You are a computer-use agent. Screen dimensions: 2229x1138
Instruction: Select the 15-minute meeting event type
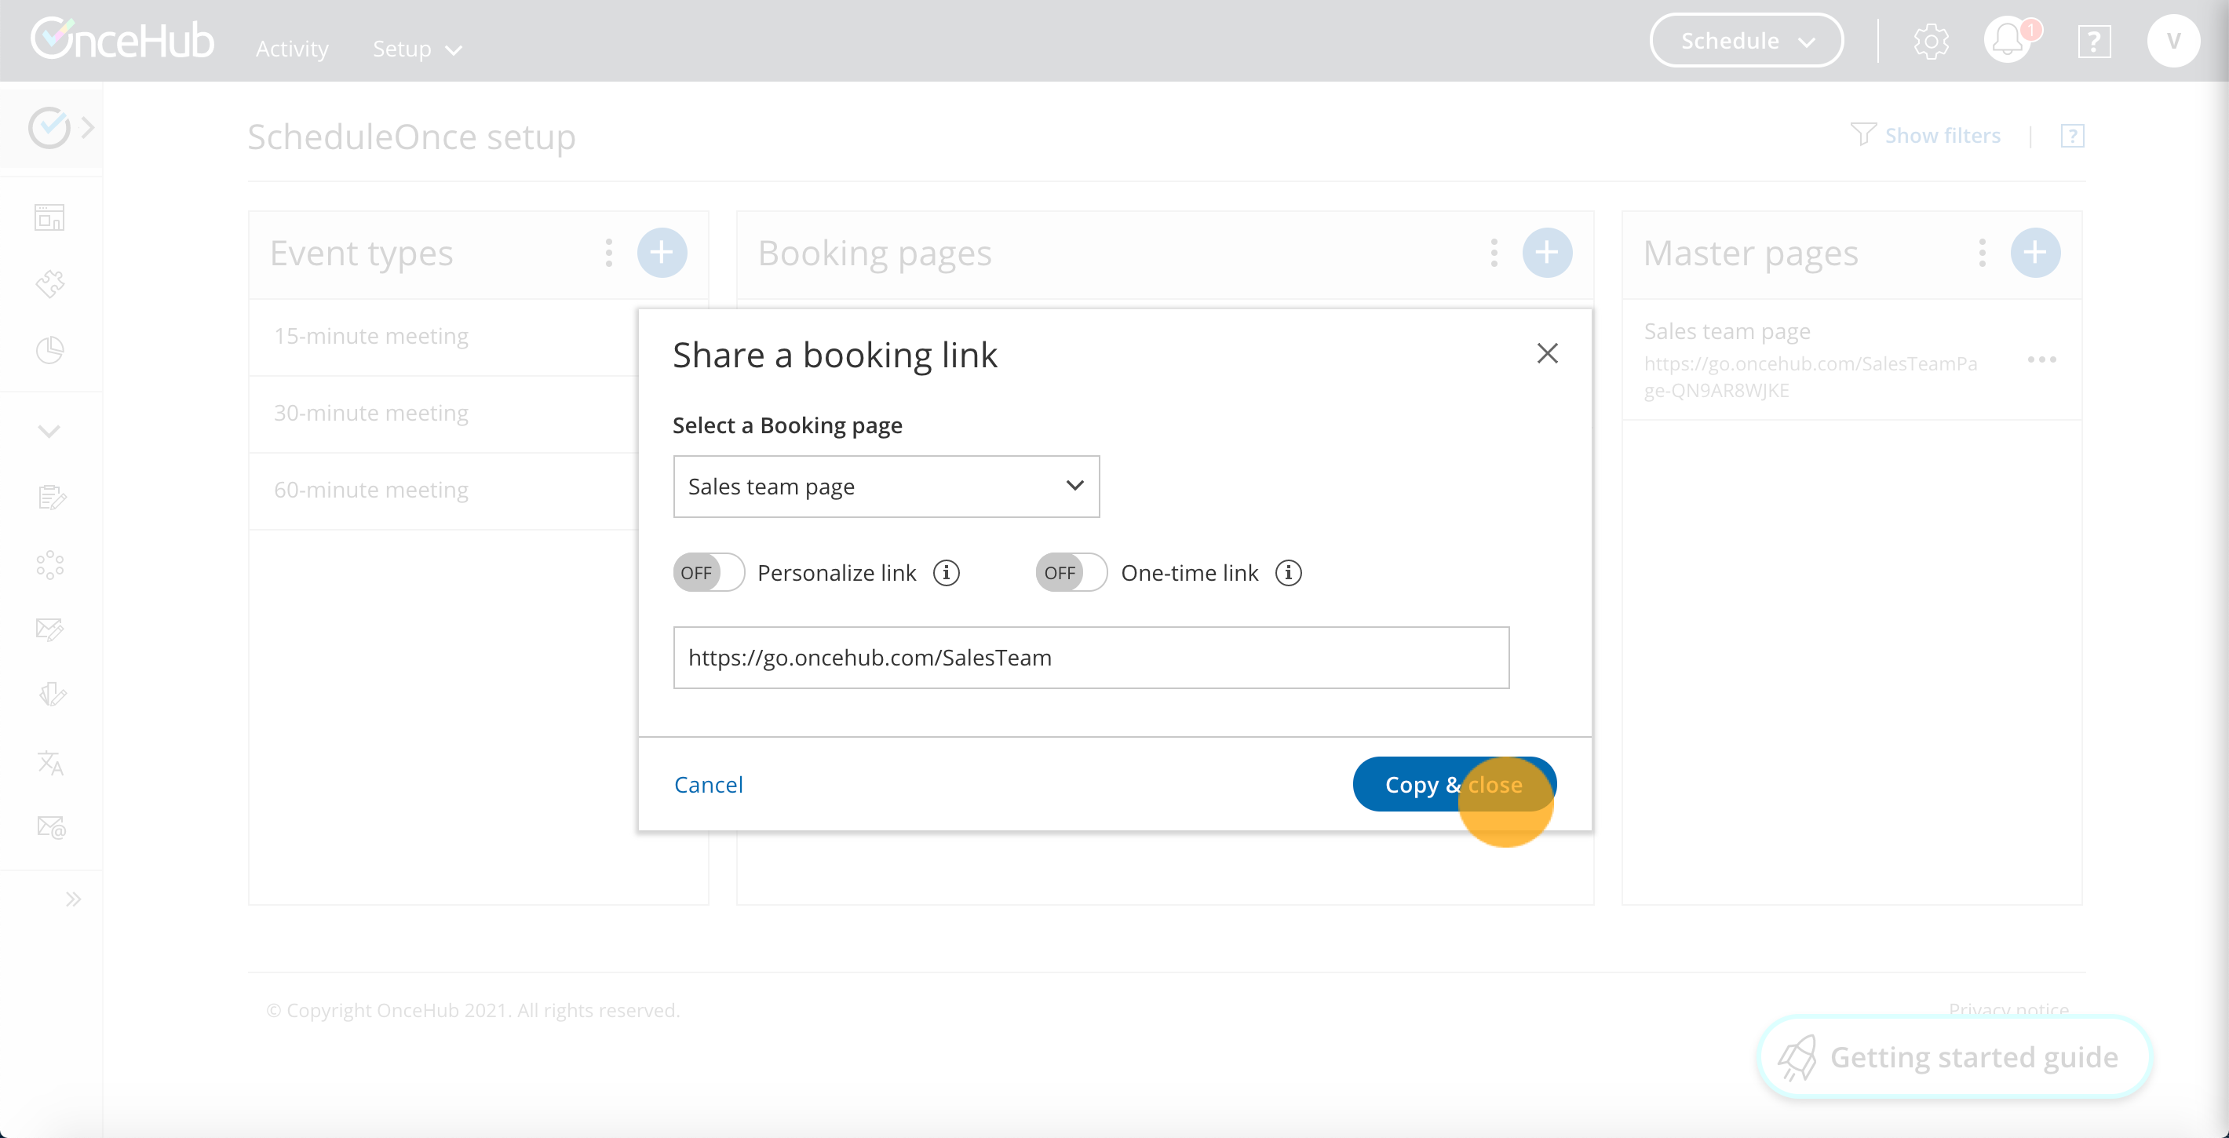click(x=371, y=337)
